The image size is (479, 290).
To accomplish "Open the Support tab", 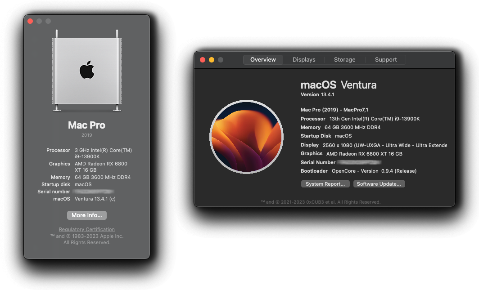I will pyautogui.click(x=385, y=60).
